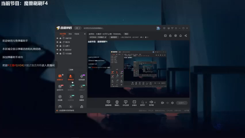Open the 全民乐PK tool

coord(60,88)
